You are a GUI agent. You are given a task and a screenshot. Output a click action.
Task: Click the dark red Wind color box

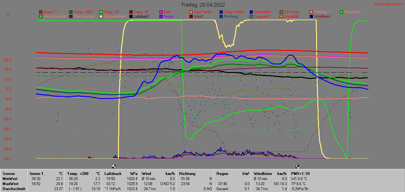pos(191,16)
